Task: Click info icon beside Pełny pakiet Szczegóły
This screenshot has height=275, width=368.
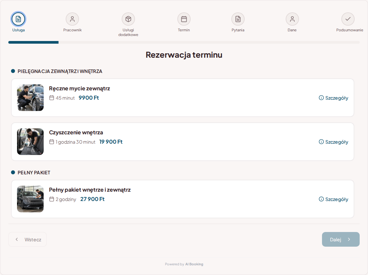Action: pos(321,199)
